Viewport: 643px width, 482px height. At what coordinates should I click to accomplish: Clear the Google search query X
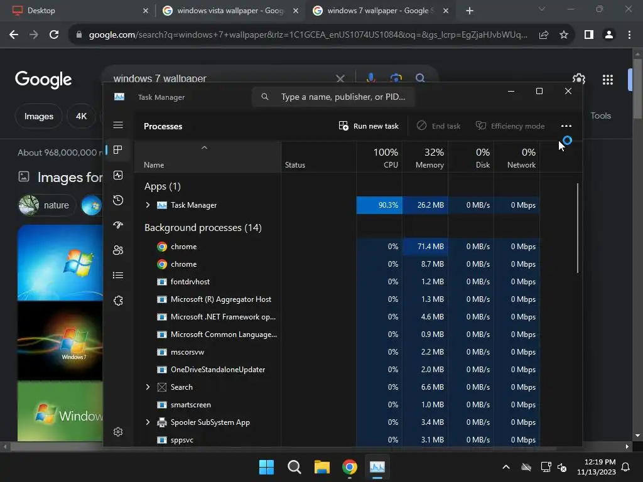click(340, 78)
